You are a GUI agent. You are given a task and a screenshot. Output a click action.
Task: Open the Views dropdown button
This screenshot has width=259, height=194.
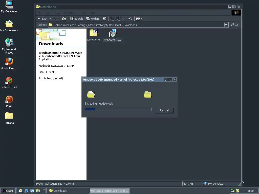[139, 19]
